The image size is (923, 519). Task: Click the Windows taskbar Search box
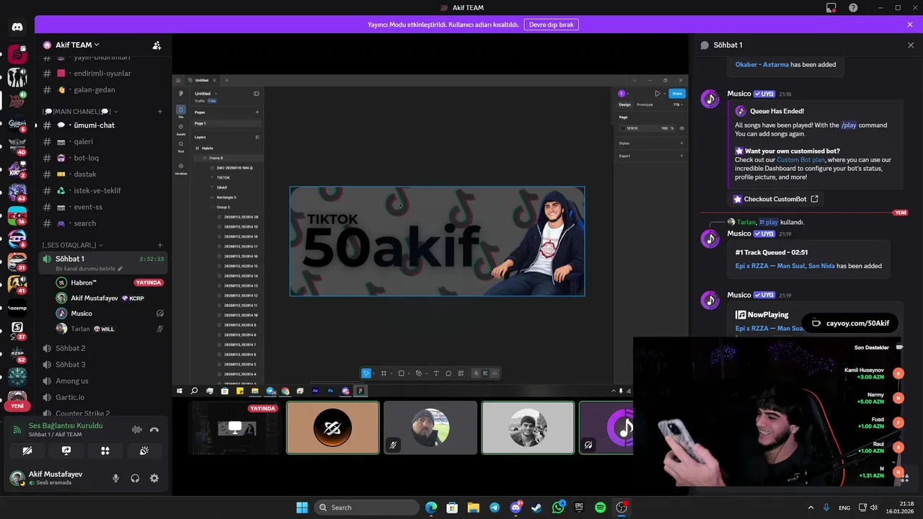(367, 507)
